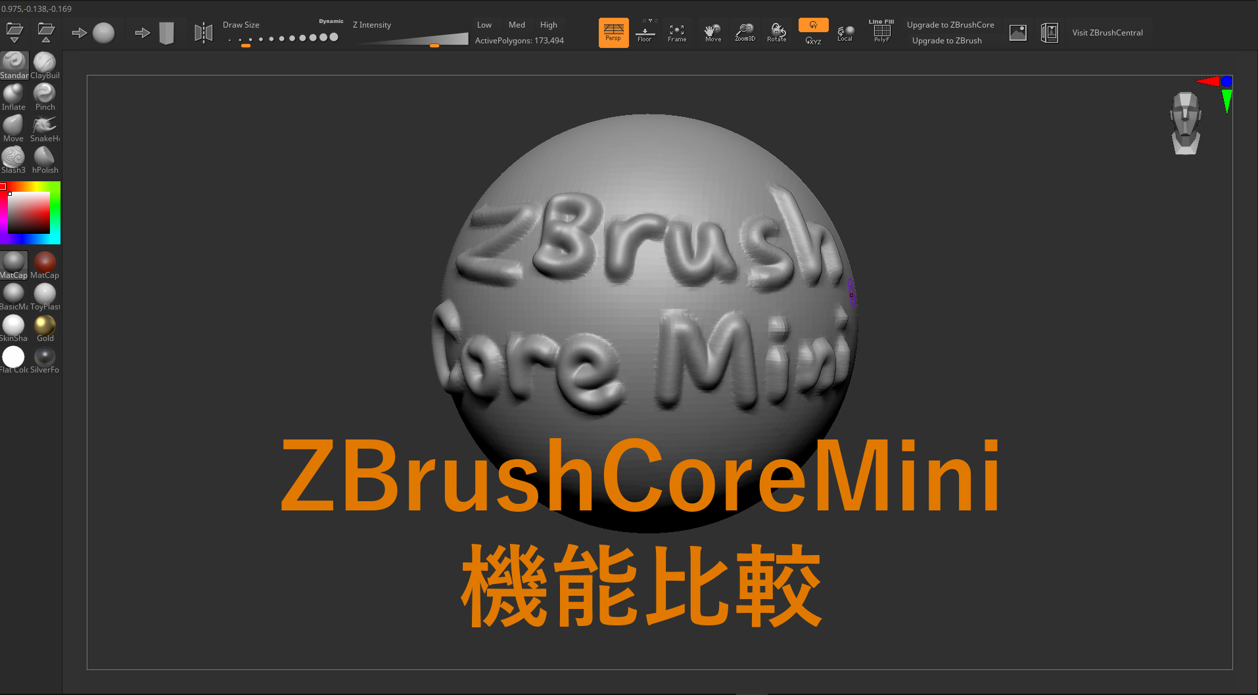Adjust the Z Intensity slider
Viewport: 1258px width, 695px height.
413,39
